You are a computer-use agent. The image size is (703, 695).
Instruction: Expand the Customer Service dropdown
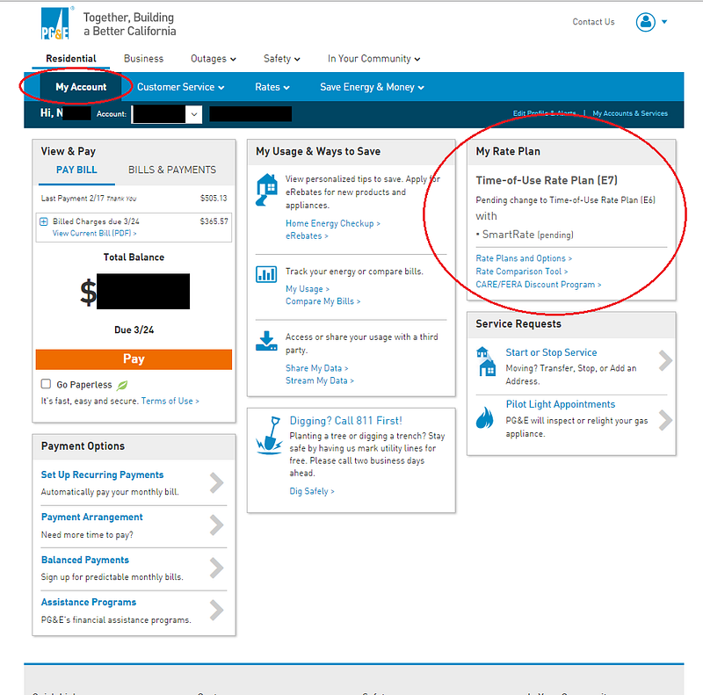pos(180,87)
